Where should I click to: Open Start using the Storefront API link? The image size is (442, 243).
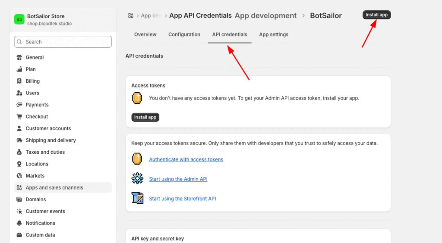click(183, 199)
